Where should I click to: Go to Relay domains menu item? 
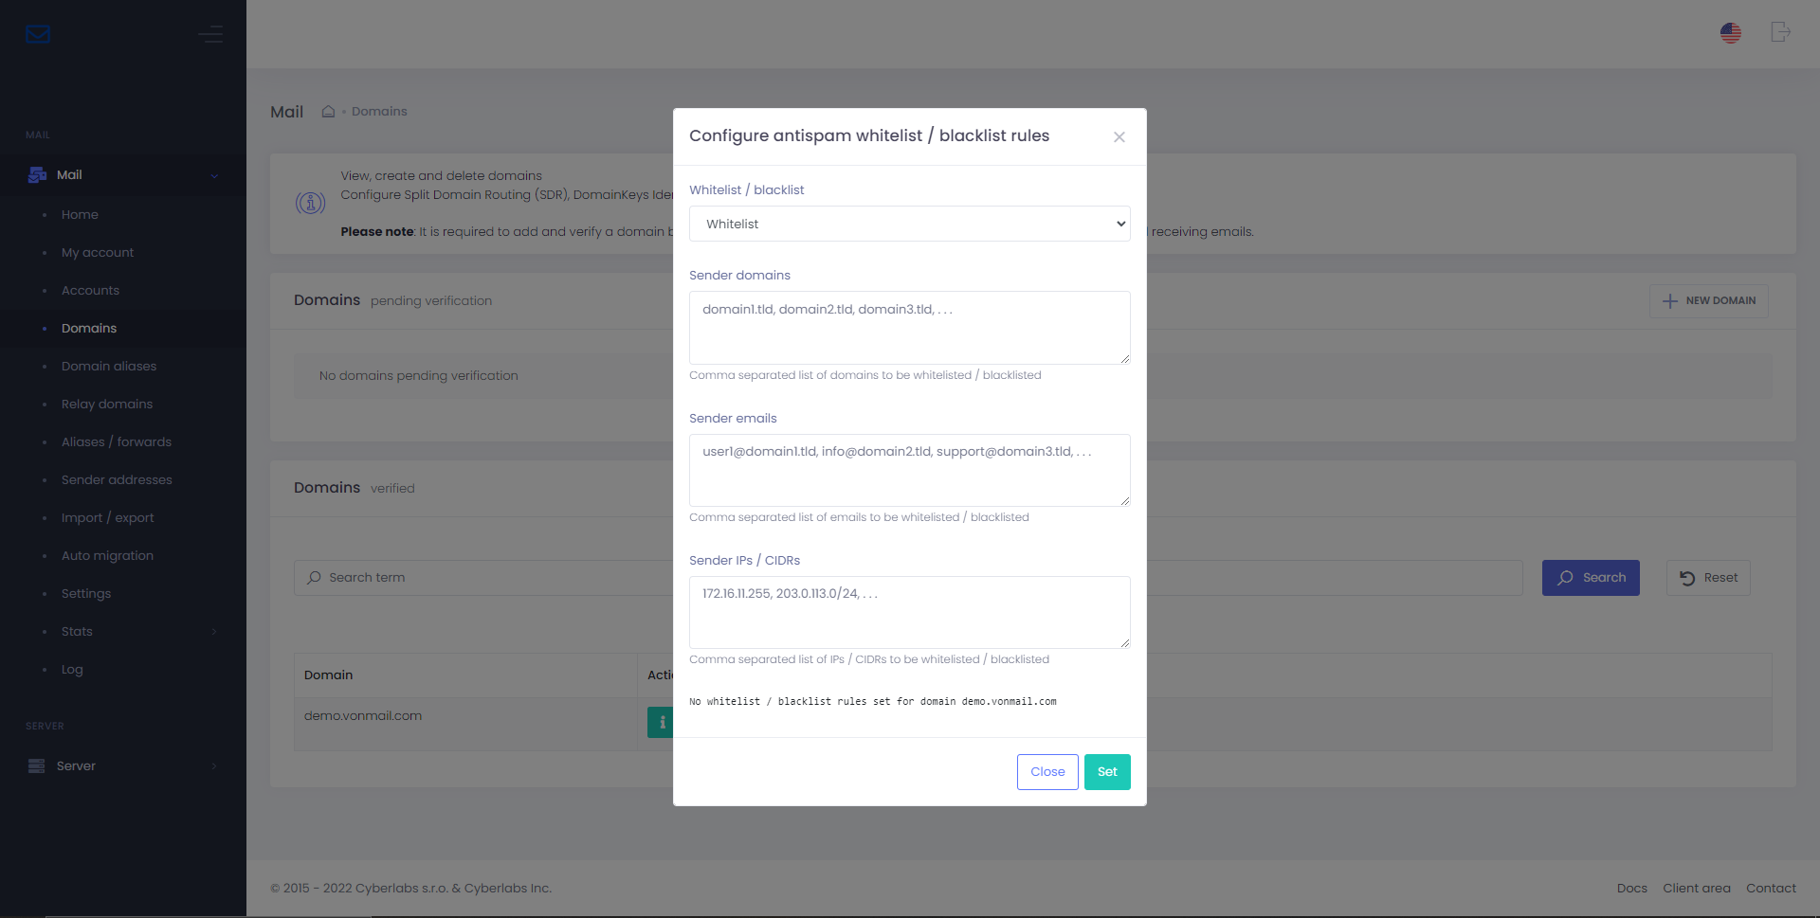click(107, 405)
